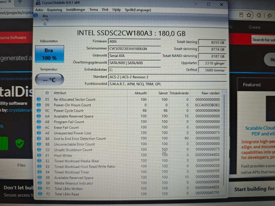Open the Arkiv menu

click(x=39, y=10)
